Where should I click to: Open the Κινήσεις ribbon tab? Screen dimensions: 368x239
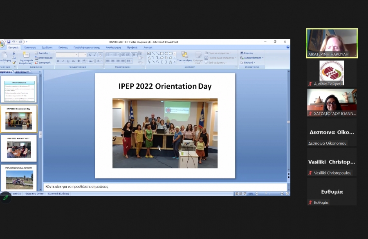tap(63, 47)
